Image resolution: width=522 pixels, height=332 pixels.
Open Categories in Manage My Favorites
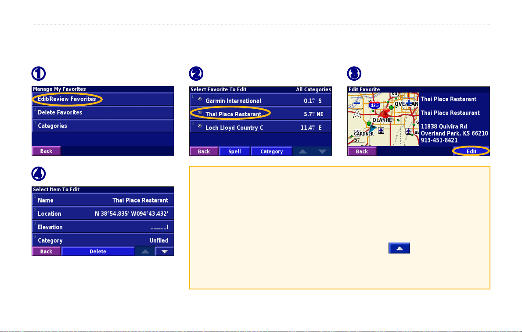(103, 126)
